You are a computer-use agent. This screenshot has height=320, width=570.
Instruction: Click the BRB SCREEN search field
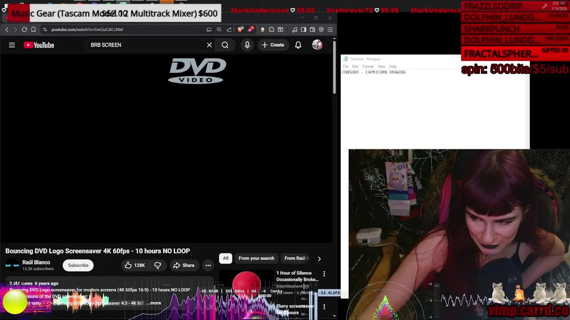[147, 45]
